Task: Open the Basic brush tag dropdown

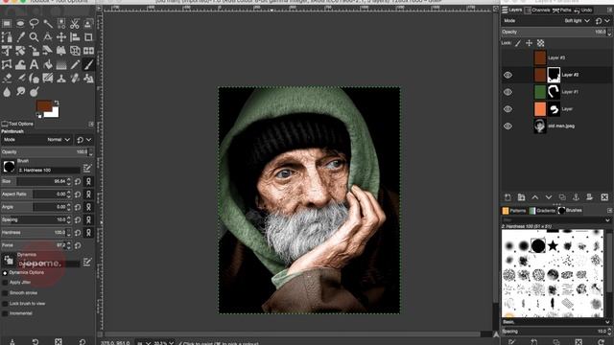Action: tap(607, 322)
